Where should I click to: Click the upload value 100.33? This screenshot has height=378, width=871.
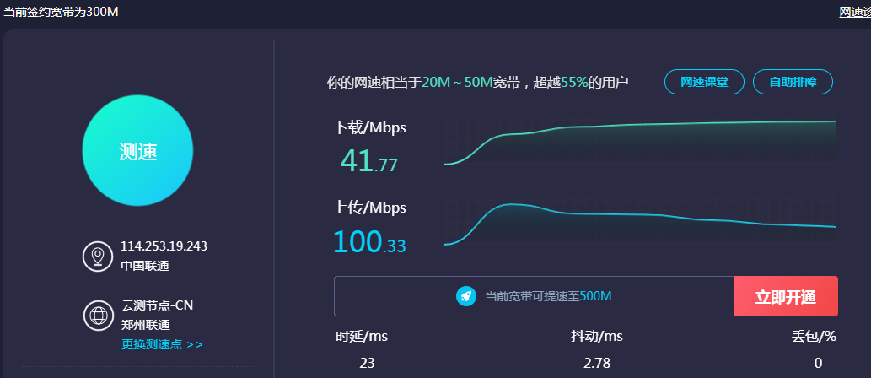369,242
